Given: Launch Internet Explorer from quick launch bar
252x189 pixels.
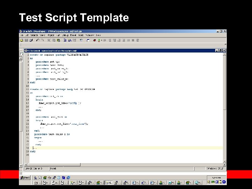Looking at the screenshot, I should (x=68, y=177).
